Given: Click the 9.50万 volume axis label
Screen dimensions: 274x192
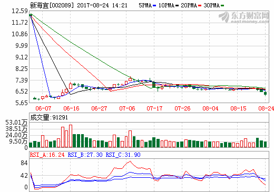Looking at the screenshot, I should point(18,142).
